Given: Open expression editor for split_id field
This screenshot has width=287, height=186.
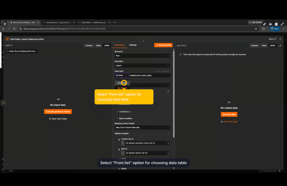Looking at the screenshot, I should 168,154.
